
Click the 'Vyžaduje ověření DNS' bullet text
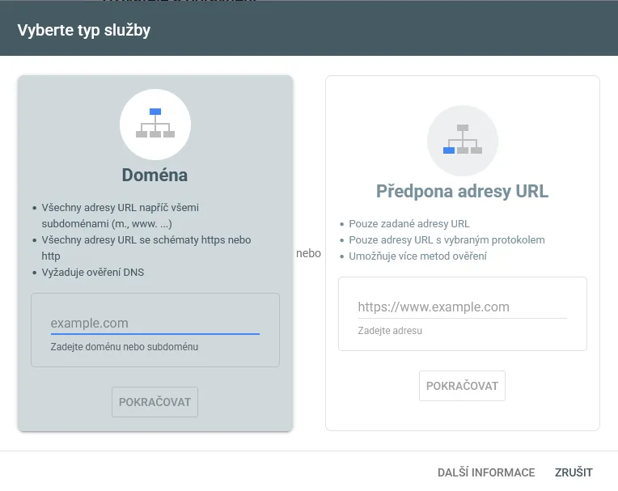coord(93,273)
